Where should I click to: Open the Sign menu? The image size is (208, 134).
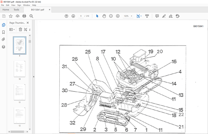[19, 5]
